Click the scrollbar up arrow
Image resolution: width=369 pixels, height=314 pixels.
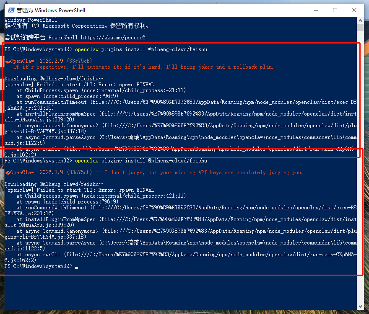pos(361,20)
